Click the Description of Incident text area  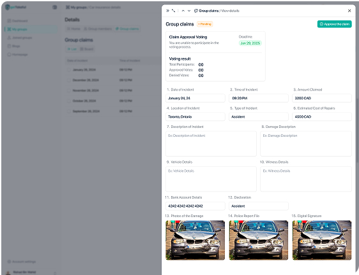[211, 144]
